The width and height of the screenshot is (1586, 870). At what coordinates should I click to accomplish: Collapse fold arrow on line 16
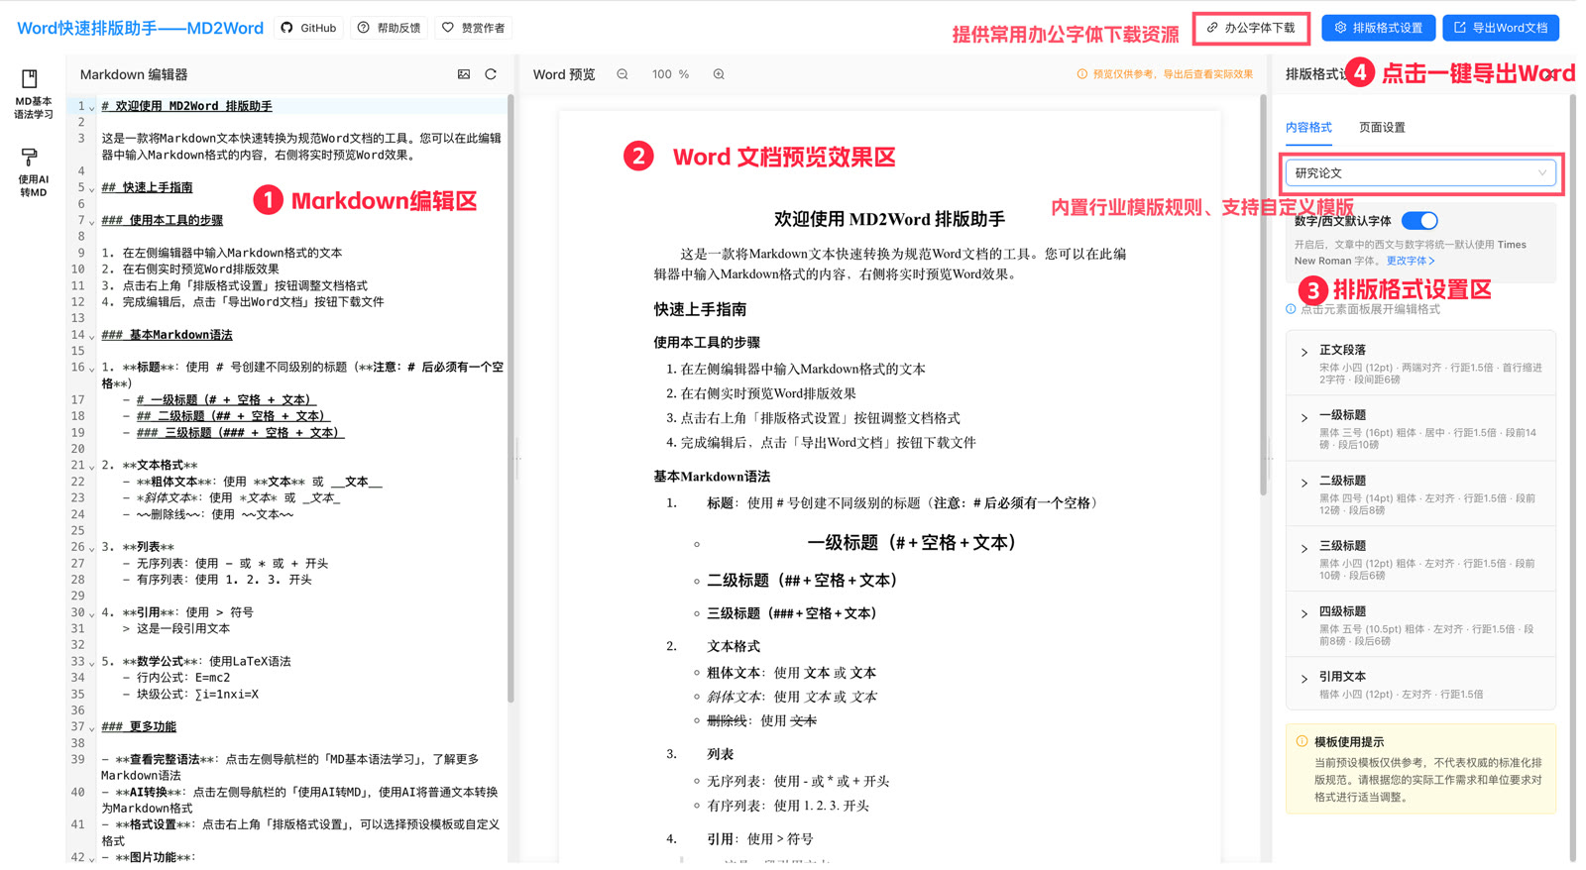coord(92,369)
